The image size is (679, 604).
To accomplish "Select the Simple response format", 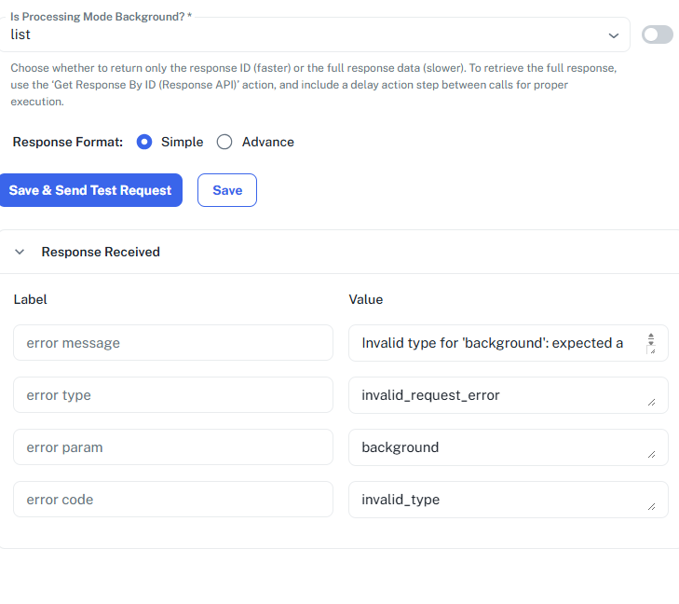I will [144, 143].
